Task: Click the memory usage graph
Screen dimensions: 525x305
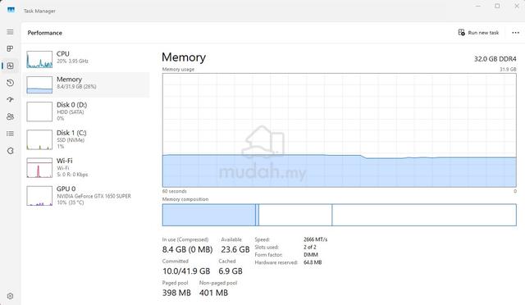Action: tap(339, 130)
